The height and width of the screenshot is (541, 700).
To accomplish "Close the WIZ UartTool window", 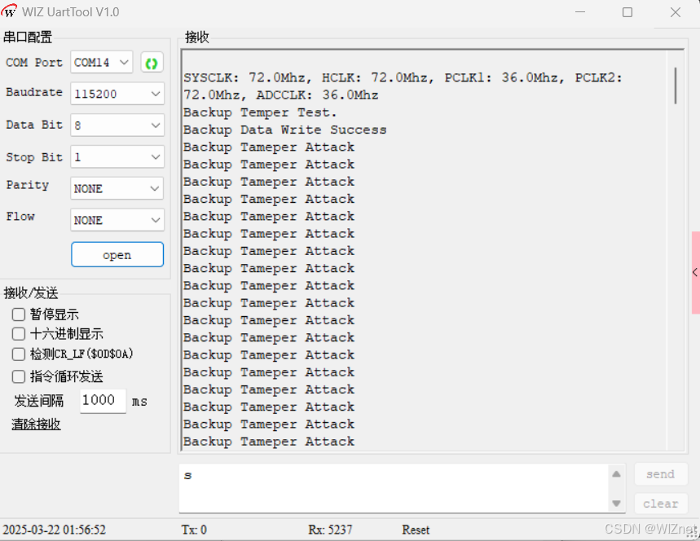I will coord(676,12).
